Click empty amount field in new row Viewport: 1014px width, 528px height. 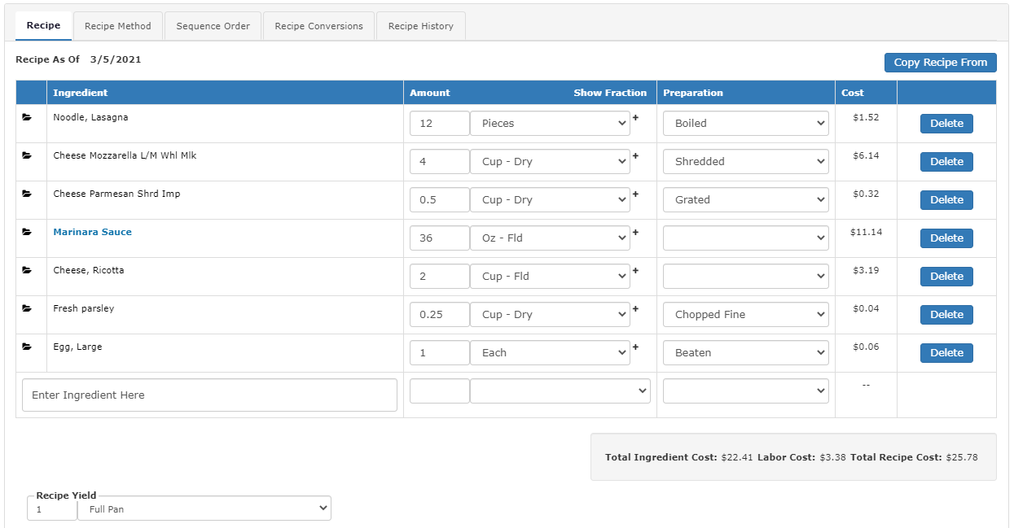click(x=440, y=391)
